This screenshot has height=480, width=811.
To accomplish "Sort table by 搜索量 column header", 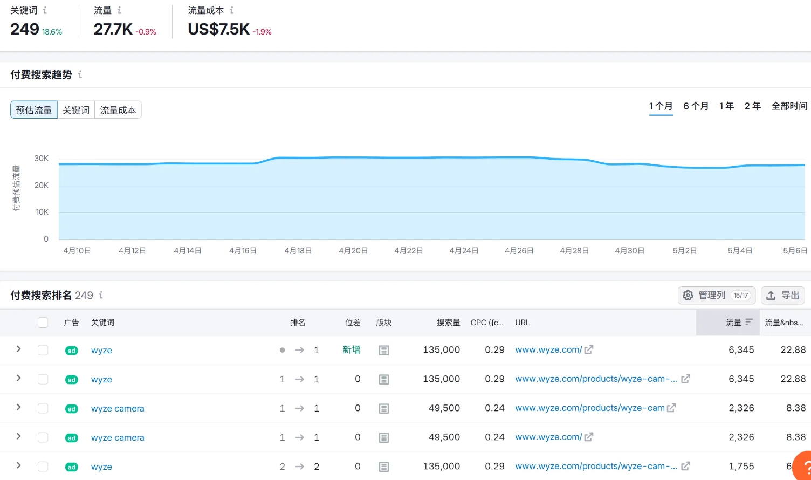I will tap(449, 323).
